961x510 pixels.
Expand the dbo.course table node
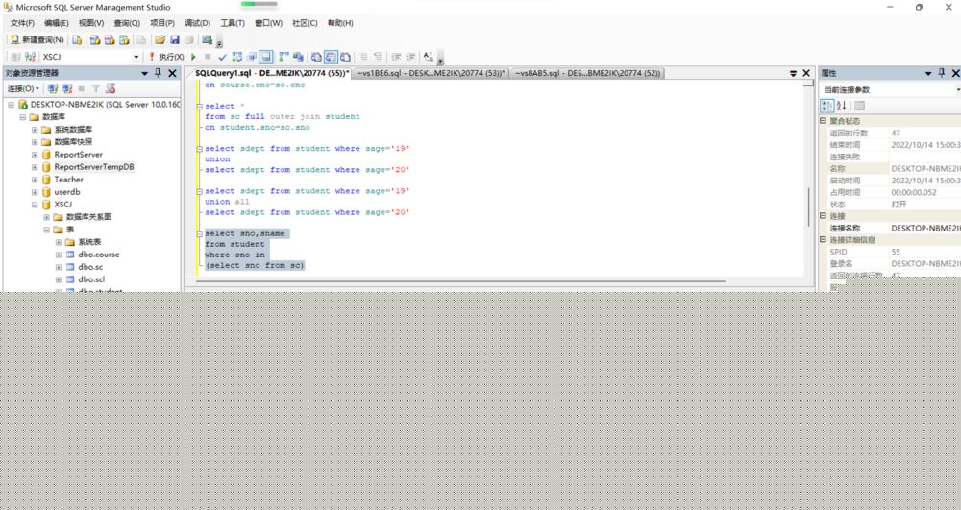[x=59, y=255]
